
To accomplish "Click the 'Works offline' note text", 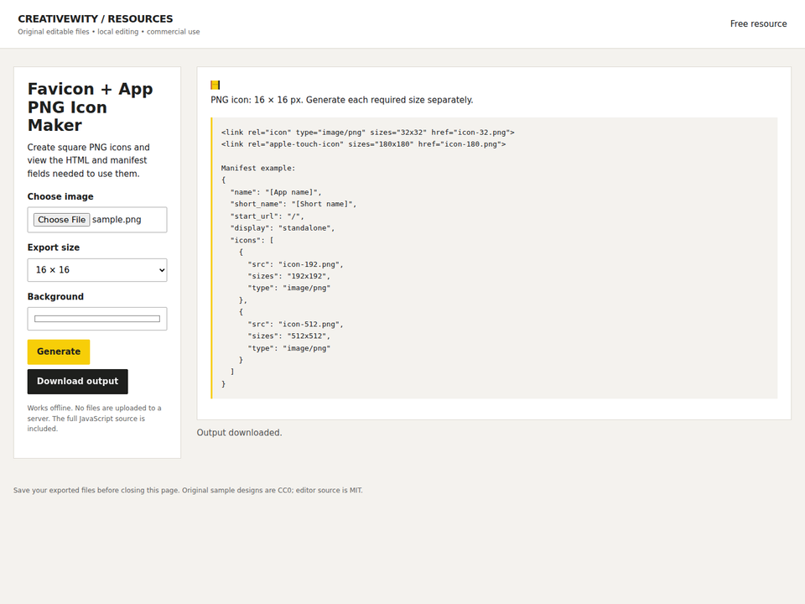I will [x=95, y=419].
